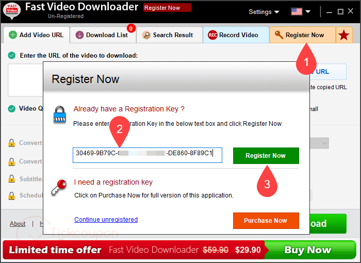Open the About link
This screenshot has width=361, height=263.
[x=18, y=224]
